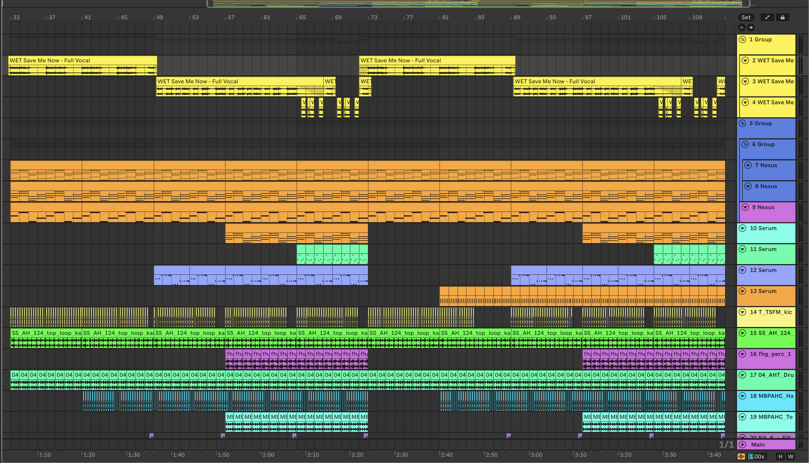This screenshot has height=463, width=809.
Task: Toggle the H optimize height button
Action: [x=780, y=456]
